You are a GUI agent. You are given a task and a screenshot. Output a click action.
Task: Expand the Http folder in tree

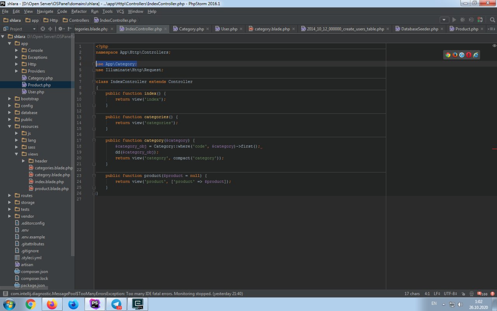pos(17,64)
